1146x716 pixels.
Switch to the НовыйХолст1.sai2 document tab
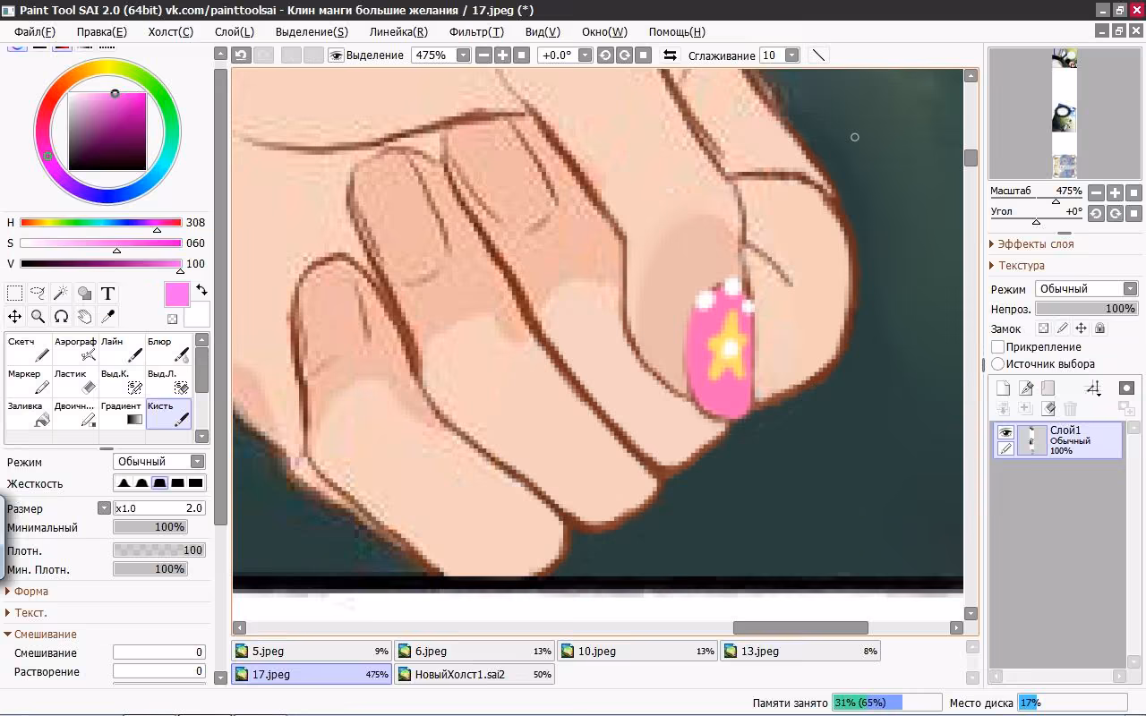pos(475,674)
